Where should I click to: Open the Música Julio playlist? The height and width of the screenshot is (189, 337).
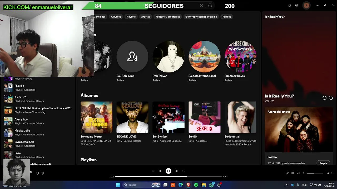click(x=38, y=133)
